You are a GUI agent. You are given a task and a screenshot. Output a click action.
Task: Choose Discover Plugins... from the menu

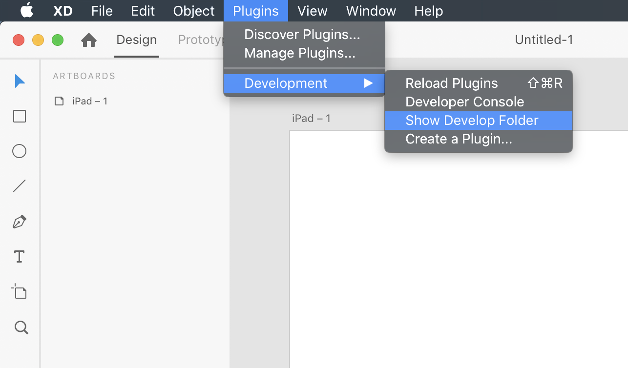304,35
